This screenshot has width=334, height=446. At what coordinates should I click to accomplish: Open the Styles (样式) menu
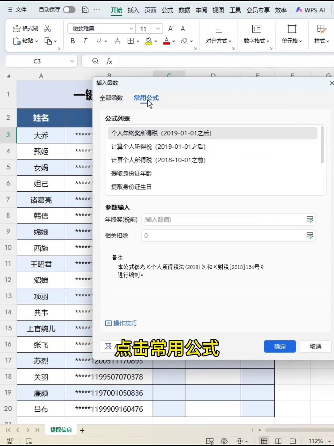(x=322, y=35)
